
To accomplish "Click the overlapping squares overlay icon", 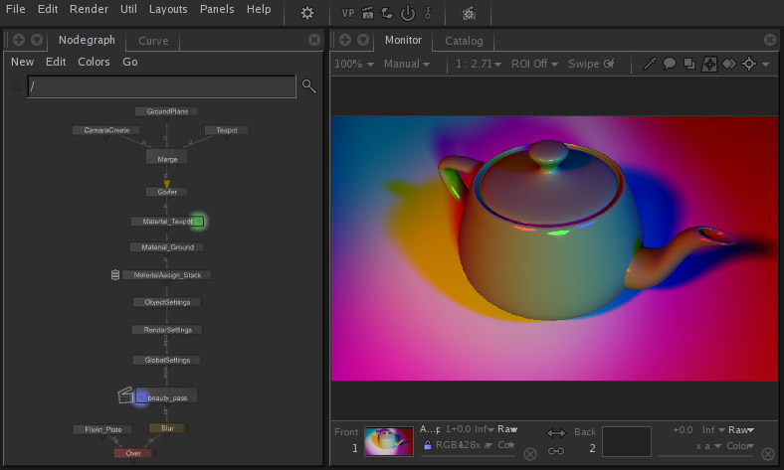I will [x=689, y=64].
